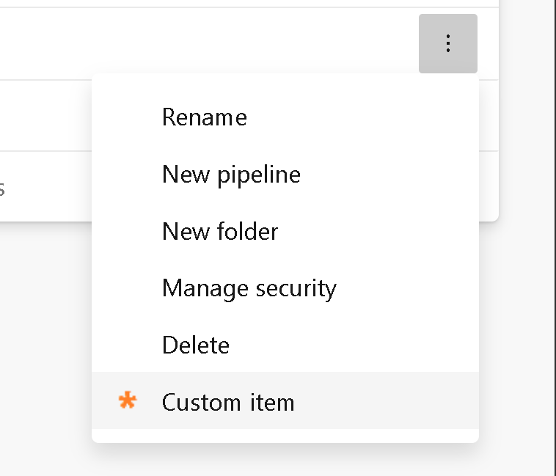The height and width of the screenshot is (476, 556).
Task: Open Manage security from the menu
Action: tap(249, 288)
